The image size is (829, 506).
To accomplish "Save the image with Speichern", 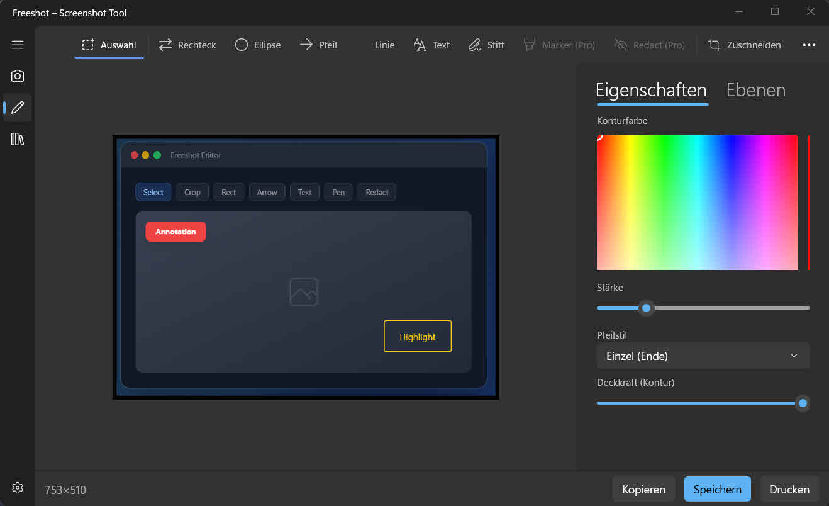I will tap(718, 489).
